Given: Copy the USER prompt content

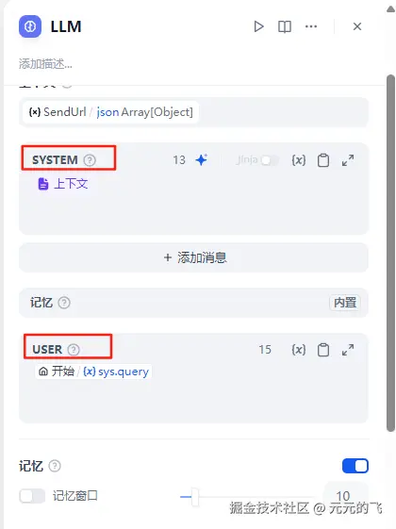Looking at the screenshot, I should coord(323,350).
